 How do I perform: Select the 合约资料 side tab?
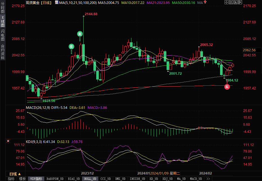[x=3, y=52]
